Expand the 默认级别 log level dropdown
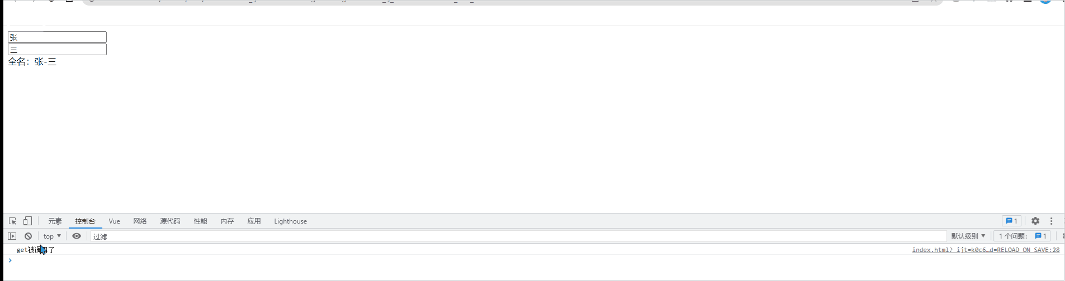The image size is (1065, 281). [x=968, y=236]
